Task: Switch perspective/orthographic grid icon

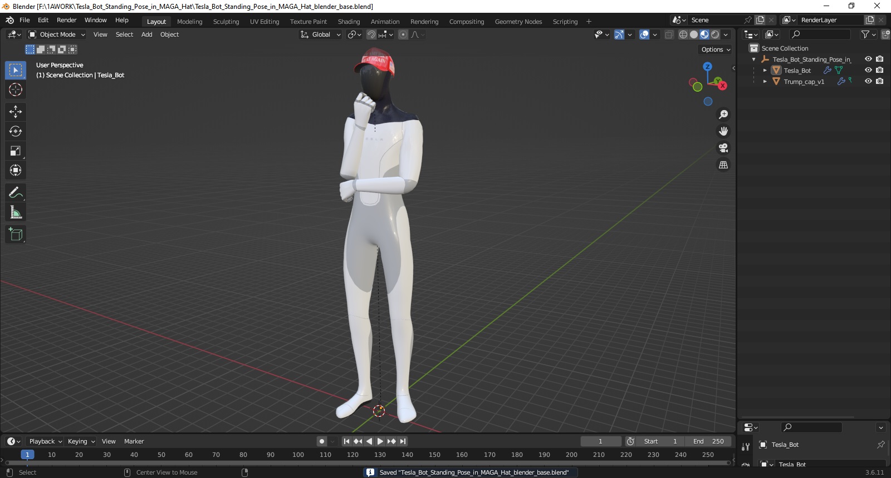Action: click(723, 165)
